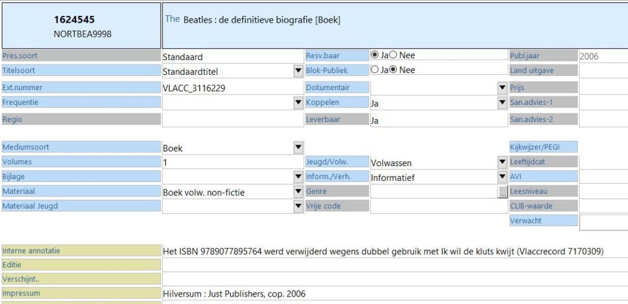Open the Mediumsoort dropdown showing Boek
628x304 pixels.
(x=298, y=147)
